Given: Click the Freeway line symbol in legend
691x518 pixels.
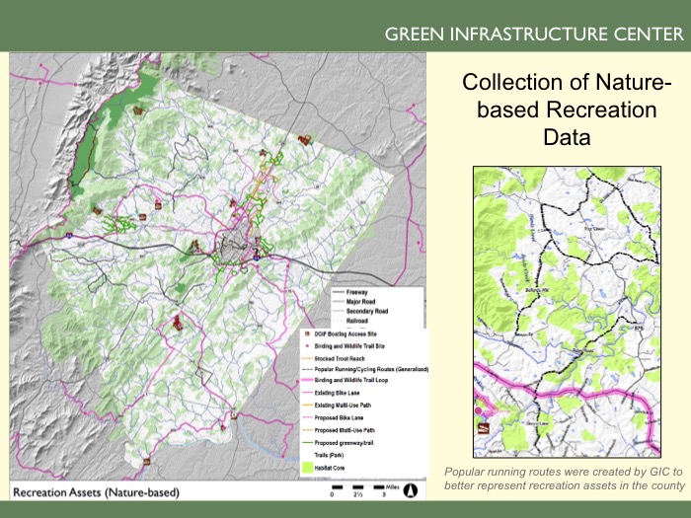Looking at the screenshot, I should pyautogui.click(x=340, y=292).
